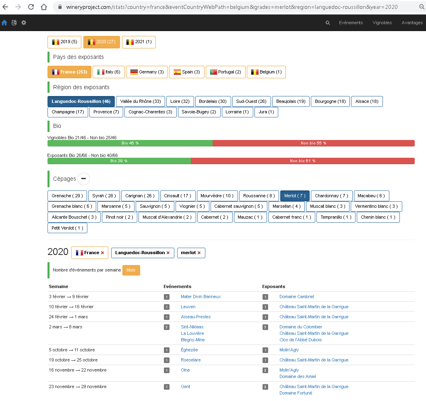Image resolution: width=426 pixels, height=401 pixels.
Task: Switch to Mois view button
Action: click(x=131, y=270)
